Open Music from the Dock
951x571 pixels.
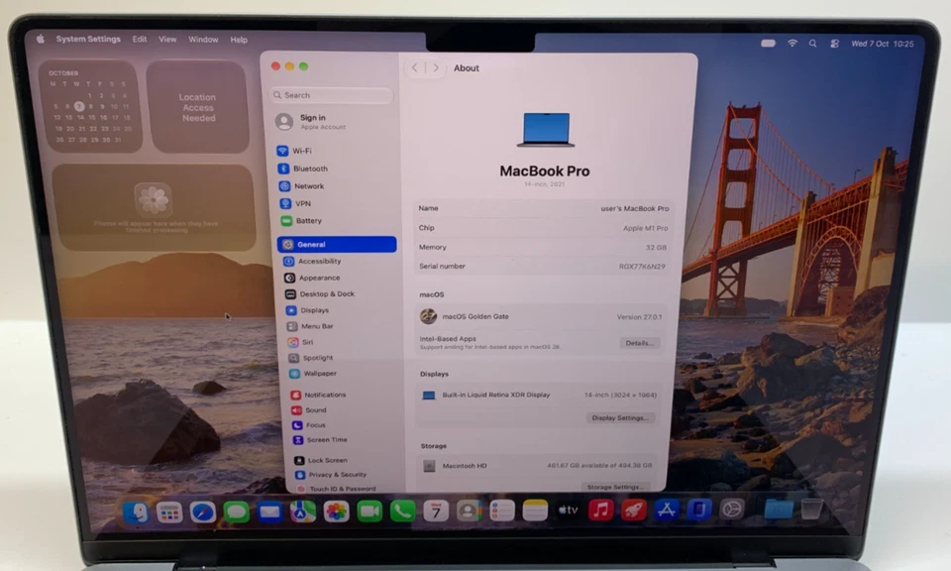[x=600, y=510]
